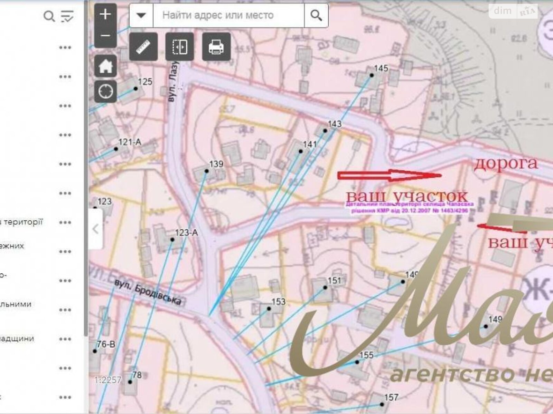
Task: Open the three-dot menu beside 'території' layer
Action: (x=65, y=223)
